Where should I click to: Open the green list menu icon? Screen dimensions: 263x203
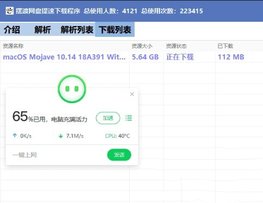129,118
